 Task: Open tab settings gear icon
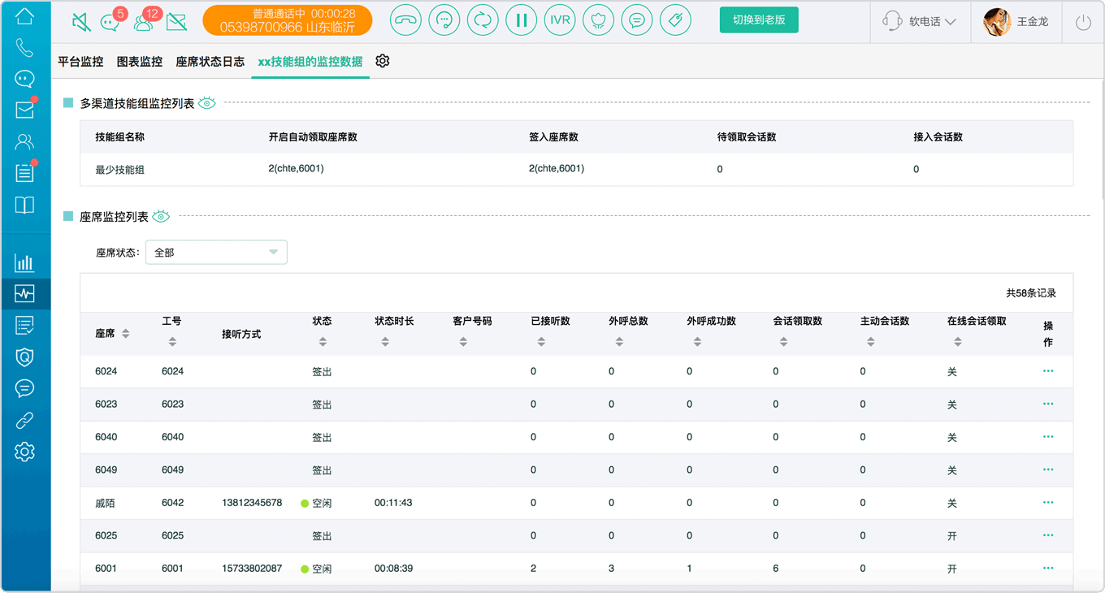pos(383,61)
